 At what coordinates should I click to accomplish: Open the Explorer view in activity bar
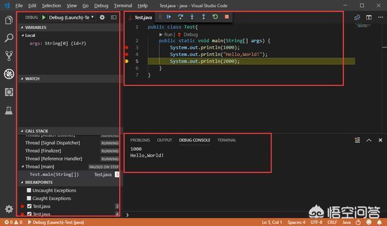pyautogui.click(x=9, y=20)
